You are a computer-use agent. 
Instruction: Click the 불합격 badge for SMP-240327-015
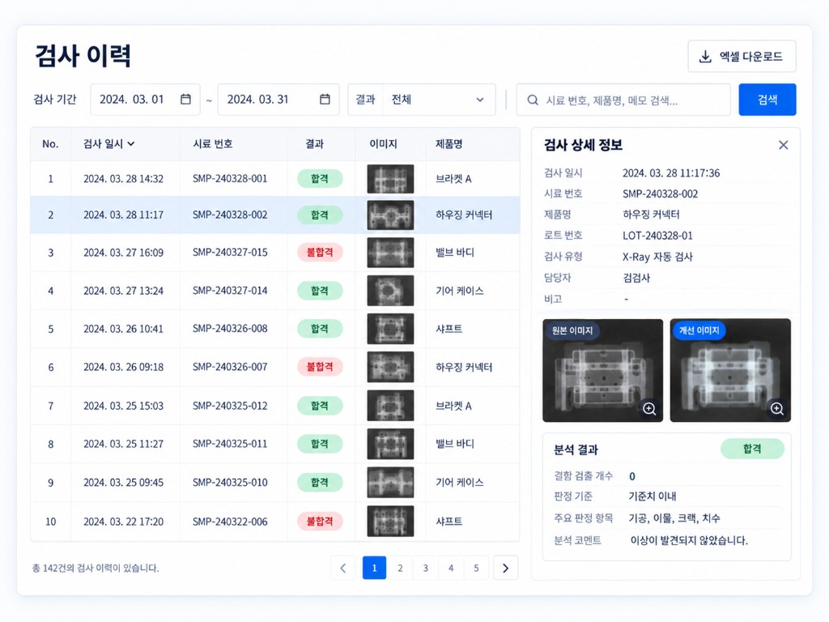coord(320,253)
